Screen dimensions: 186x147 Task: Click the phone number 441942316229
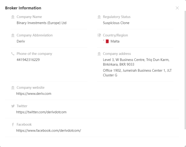[x=28, y=60]
